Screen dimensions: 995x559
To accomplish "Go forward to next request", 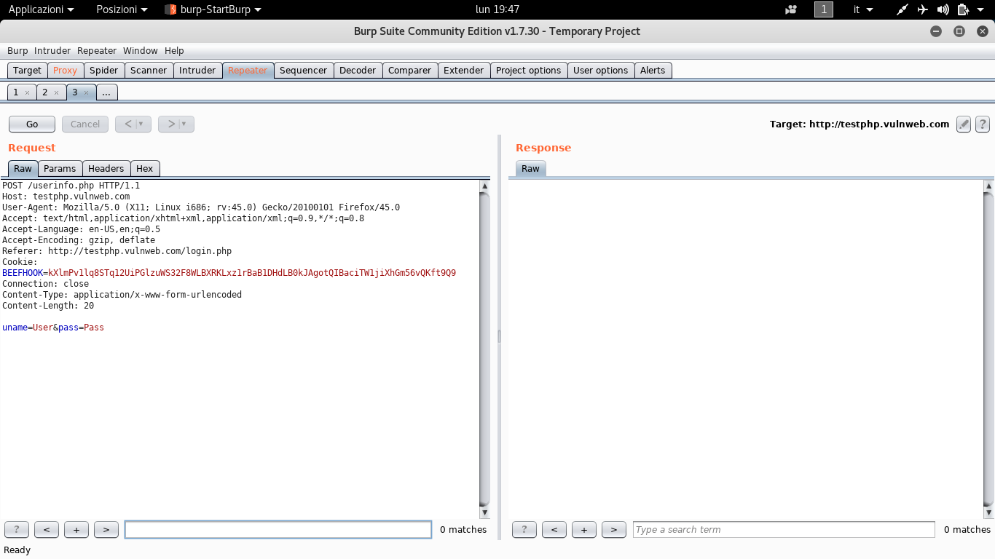I will tap(170, 124).
